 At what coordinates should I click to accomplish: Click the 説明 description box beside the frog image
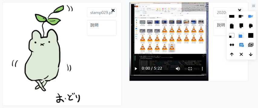pyautogui.click(x=102, y=28)
